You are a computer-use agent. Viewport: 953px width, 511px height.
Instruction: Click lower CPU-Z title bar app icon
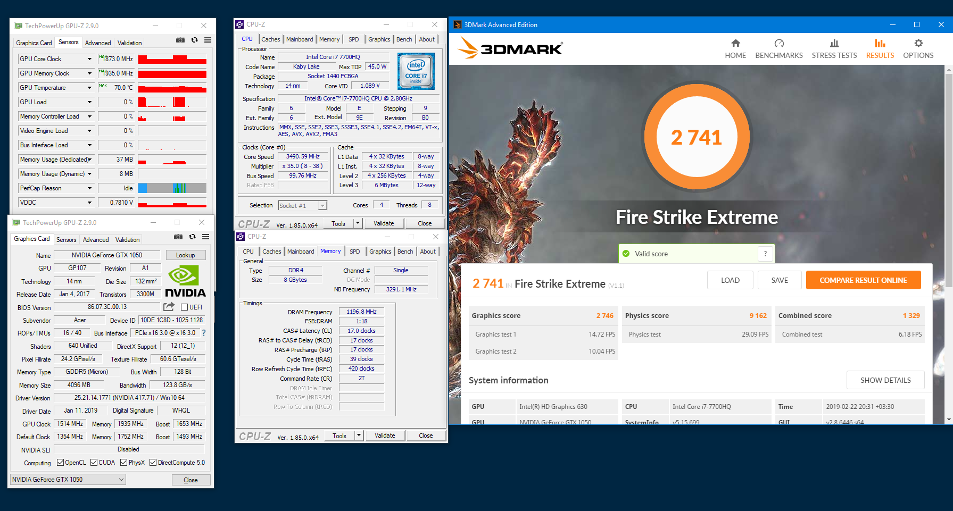tap(241, 237)
